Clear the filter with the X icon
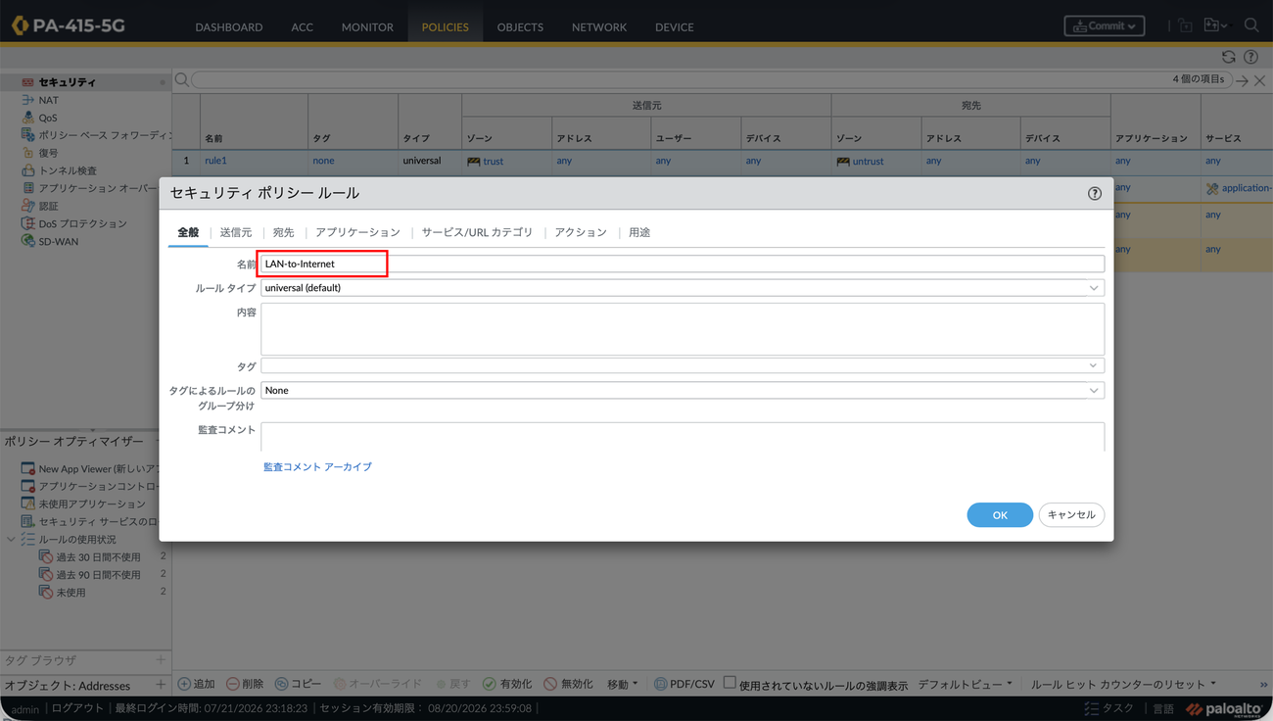 click(x=1260, y=81)
